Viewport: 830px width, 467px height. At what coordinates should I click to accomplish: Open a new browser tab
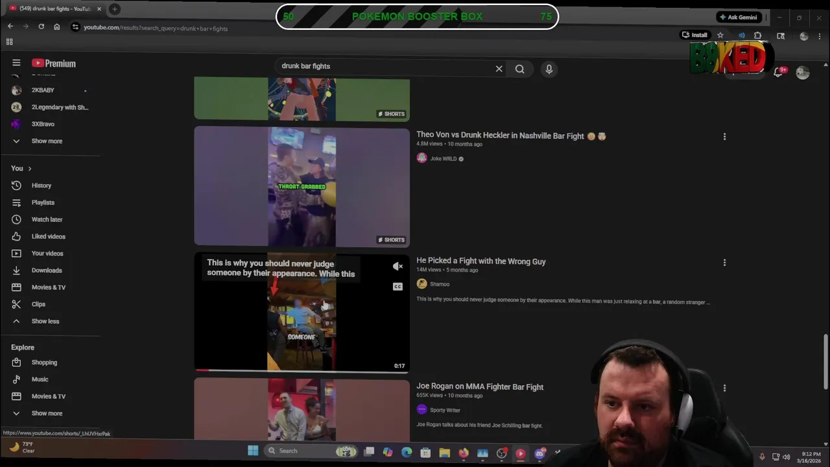click(115, 9)
